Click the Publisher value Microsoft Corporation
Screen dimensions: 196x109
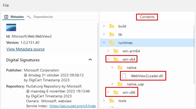[x=41, y=70]
